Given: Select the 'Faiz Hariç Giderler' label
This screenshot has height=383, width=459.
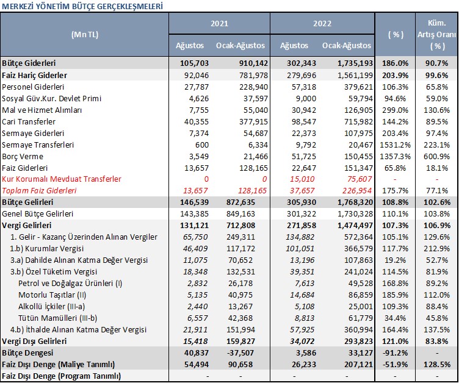Looking at the screenshot, I should pos(34,76).
